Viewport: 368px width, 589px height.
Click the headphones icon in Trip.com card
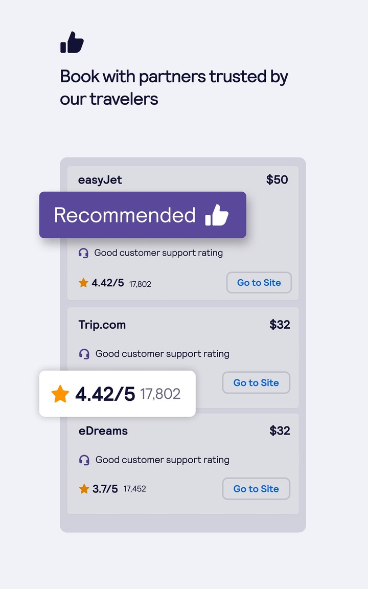(84, 354)
